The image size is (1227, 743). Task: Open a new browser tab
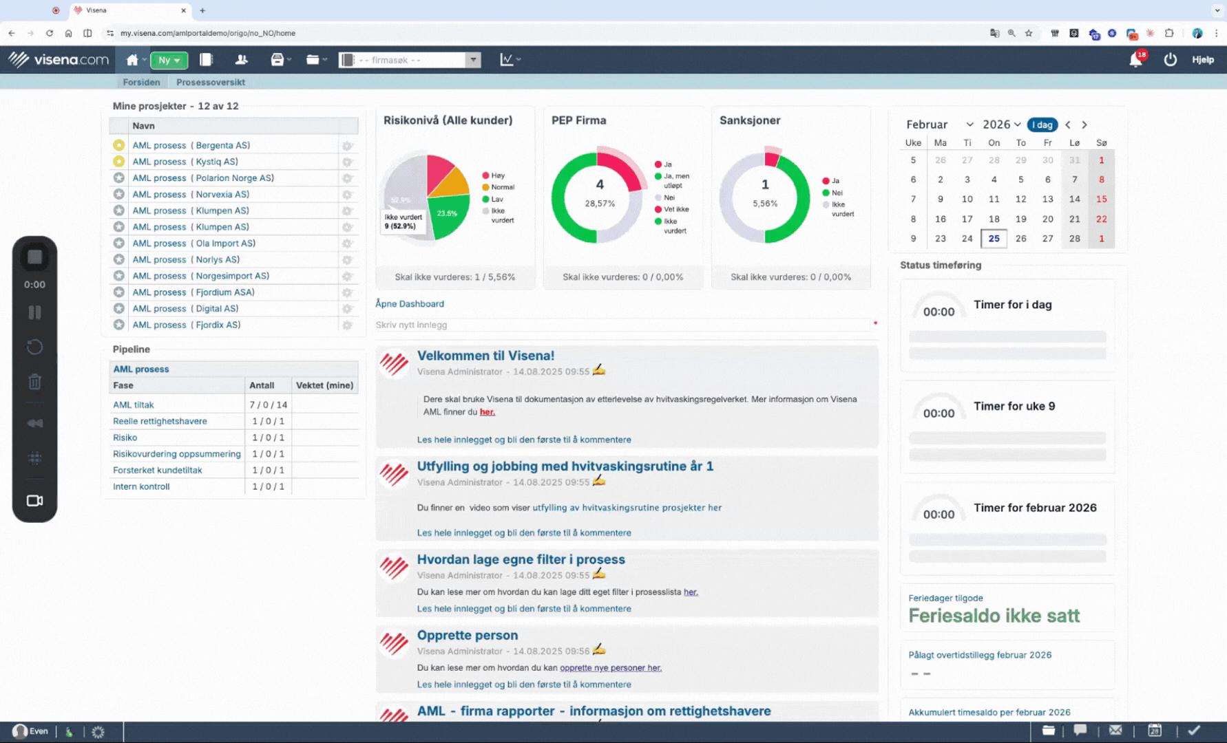(x=202, y=10)
